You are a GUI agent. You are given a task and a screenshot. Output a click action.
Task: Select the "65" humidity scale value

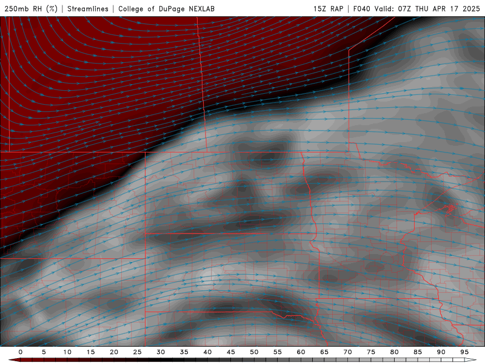point(324,352)
